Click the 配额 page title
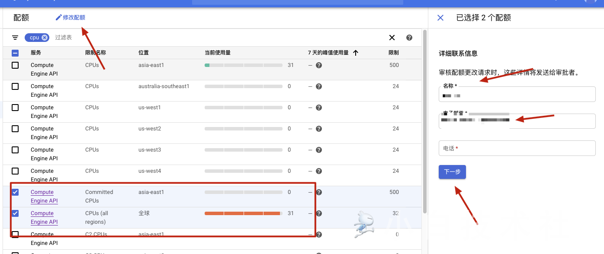Image resolution: width=604 pixels, height=254 pixels. coord(21,18)
